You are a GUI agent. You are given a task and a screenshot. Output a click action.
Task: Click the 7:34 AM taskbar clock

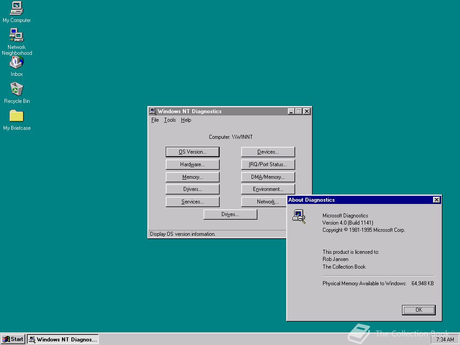coord(445,340)
